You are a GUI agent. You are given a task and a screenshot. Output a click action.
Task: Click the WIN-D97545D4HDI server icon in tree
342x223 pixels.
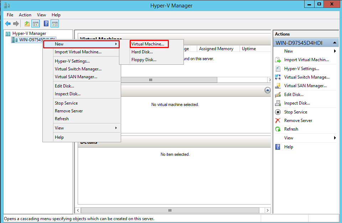[x=15, y=40]
